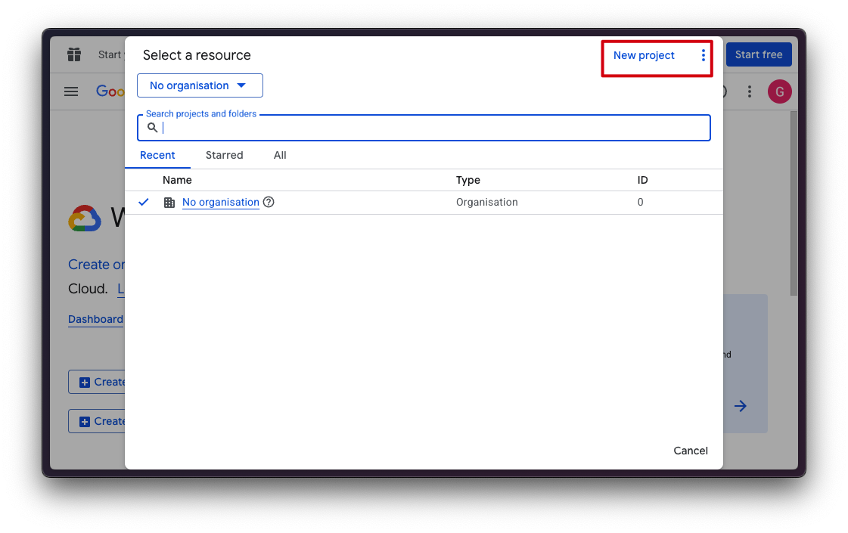Click the search magnifier icon
This screenshot has width=848, height=533.
[152, 128]
